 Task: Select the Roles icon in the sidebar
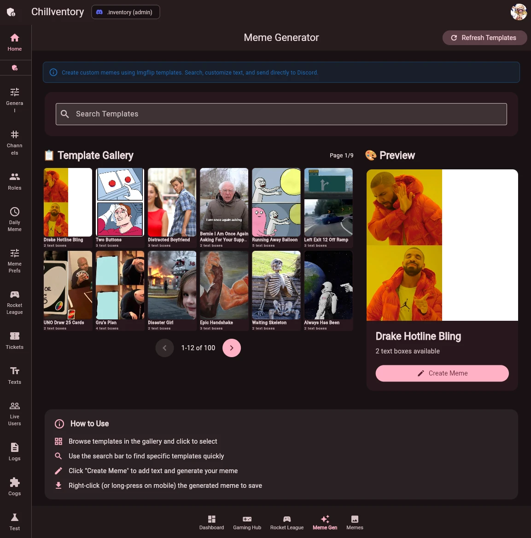click(x=14, y=180)
